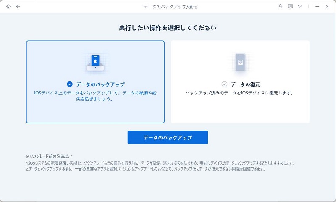
Task: Open the feedback chat icon
Action: 290,6
